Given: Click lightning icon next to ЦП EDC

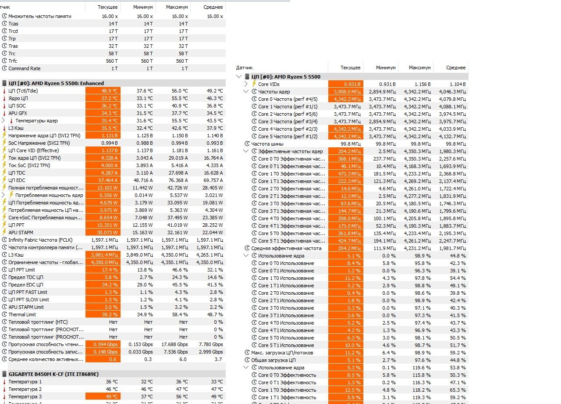Looking at the screenshot, I should (x=4, y=180).
